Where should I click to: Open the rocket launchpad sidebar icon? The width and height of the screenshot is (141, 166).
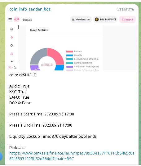(12, 37)
